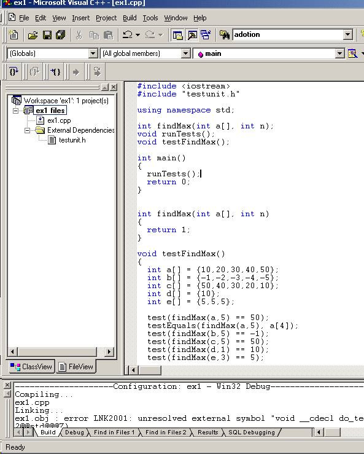This screenshot has width=364, height=454.
Task: Click the Window List icon
Action: coord(206,35)
